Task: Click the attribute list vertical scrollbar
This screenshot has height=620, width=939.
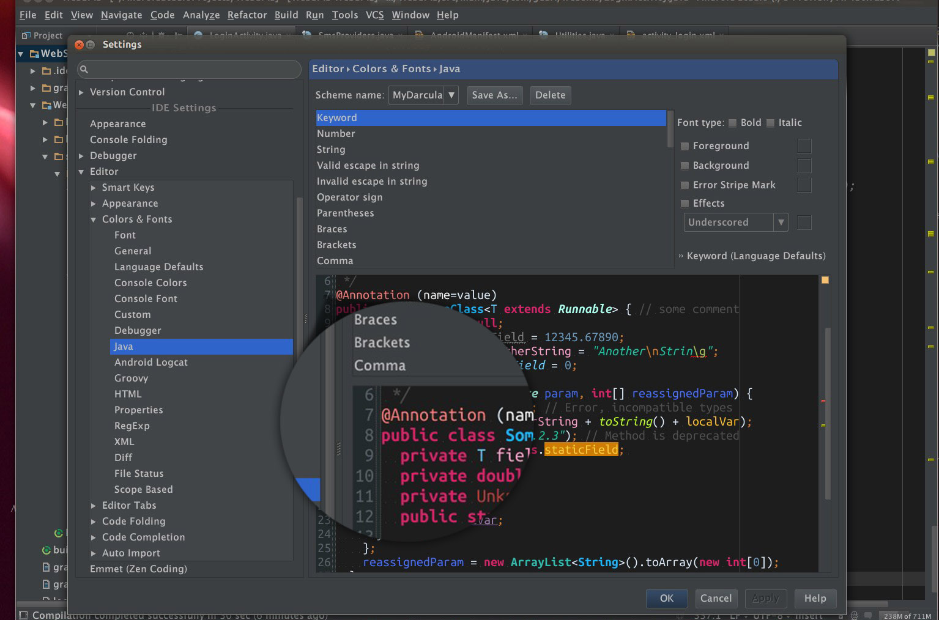Action: point(670,130)
